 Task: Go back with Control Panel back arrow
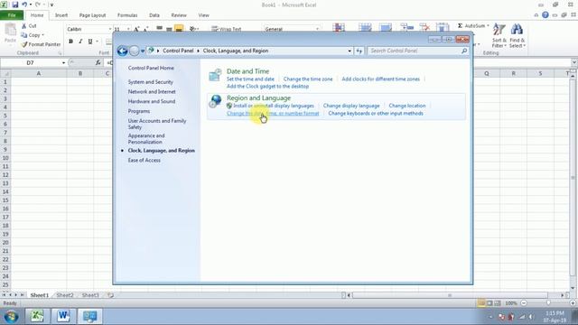pos(123,51)
